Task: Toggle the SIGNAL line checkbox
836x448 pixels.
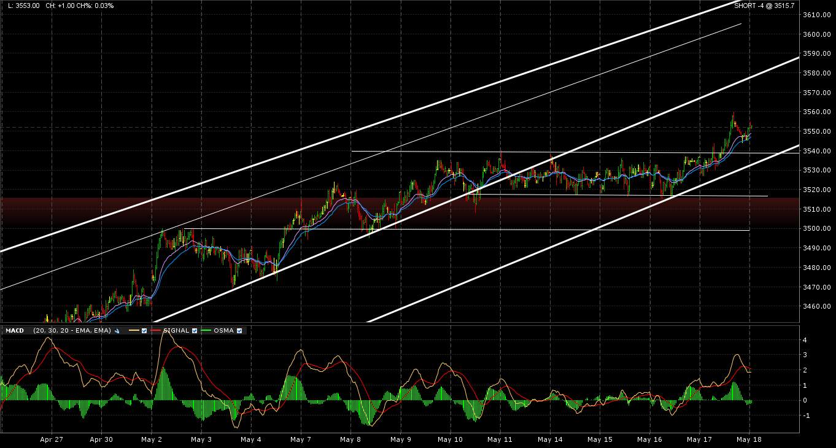Action: [x=195, y=331]
